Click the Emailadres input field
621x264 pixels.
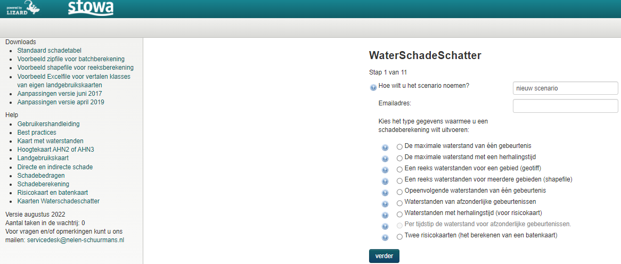click(565, 106)
